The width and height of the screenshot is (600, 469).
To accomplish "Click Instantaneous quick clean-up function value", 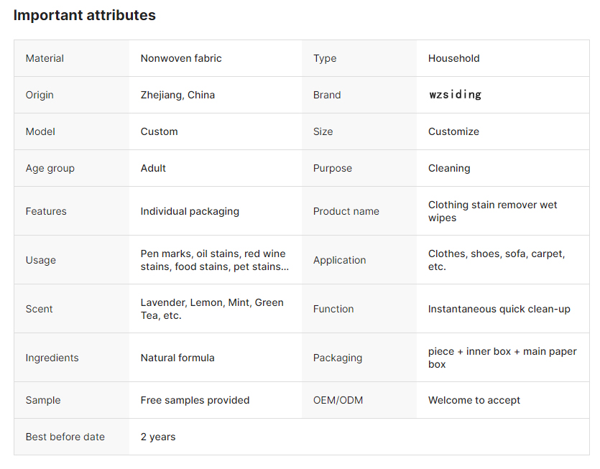I will click(499, 309).
